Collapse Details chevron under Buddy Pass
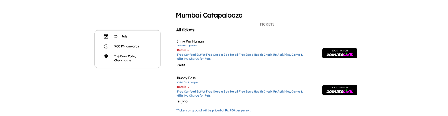The image size is (448, 116). coord(188,87)
